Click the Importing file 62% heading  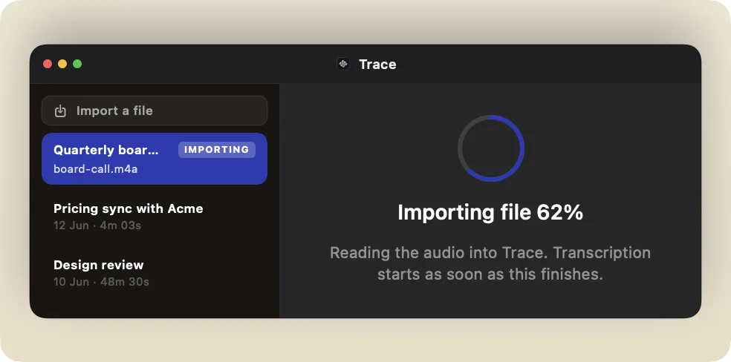(x=490, y=213)
